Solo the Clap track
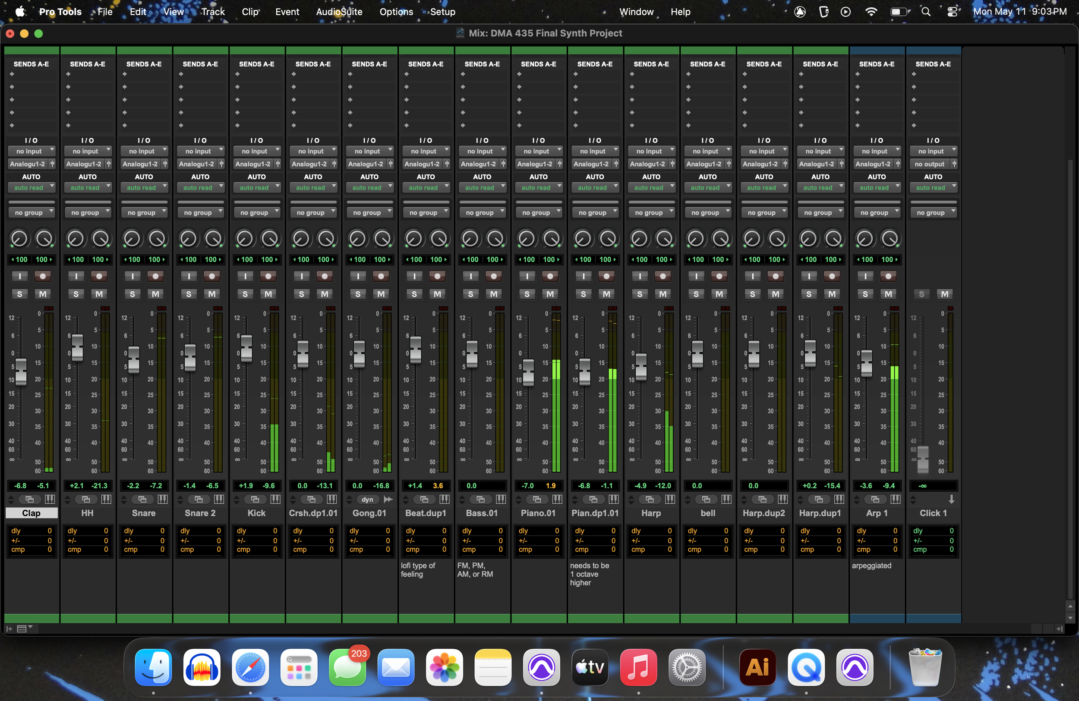The width and height of the screenshot is (1079, 701). coord(19,294)
